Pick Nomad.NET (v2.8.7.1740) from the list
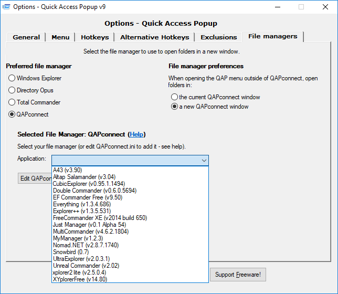The width and height of the screenshot is (338, 294). coord(130,245)
